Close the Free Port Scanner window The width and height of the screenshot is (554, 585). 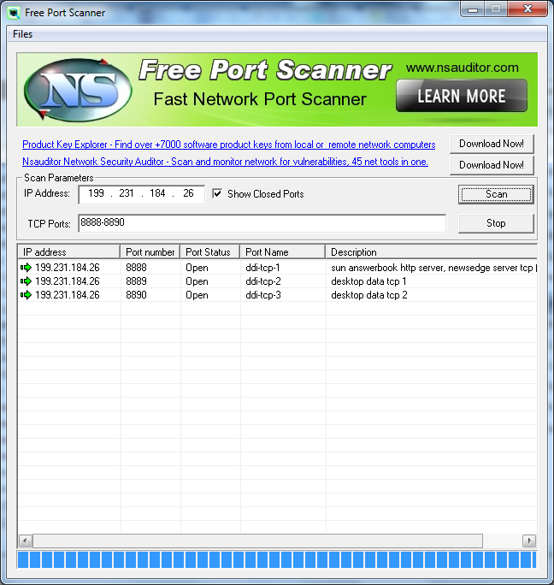tap(527, 9)
